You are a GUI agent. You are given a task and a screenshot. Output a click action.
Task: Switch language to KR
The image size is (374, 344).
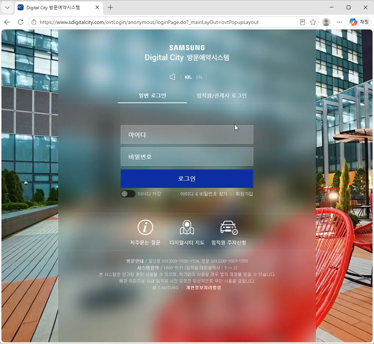tap(188, 77)
